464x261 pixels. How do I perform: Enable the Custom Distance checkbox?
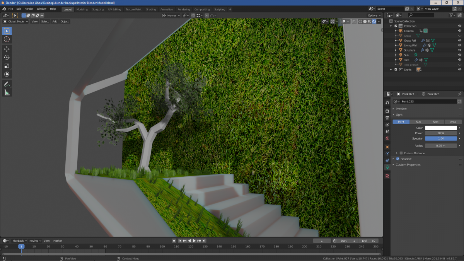tap(401, 153)
